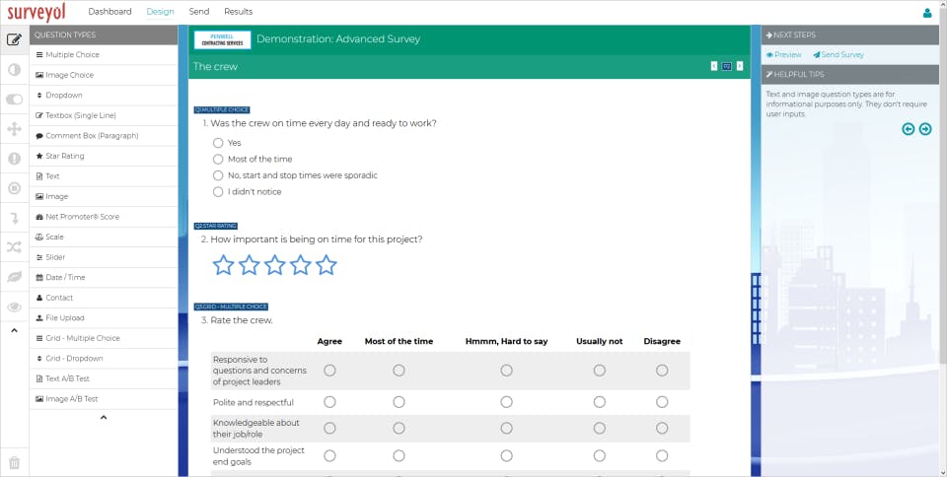Click the Q3 Grid - Multiple Choice tag

pos(231,307)
